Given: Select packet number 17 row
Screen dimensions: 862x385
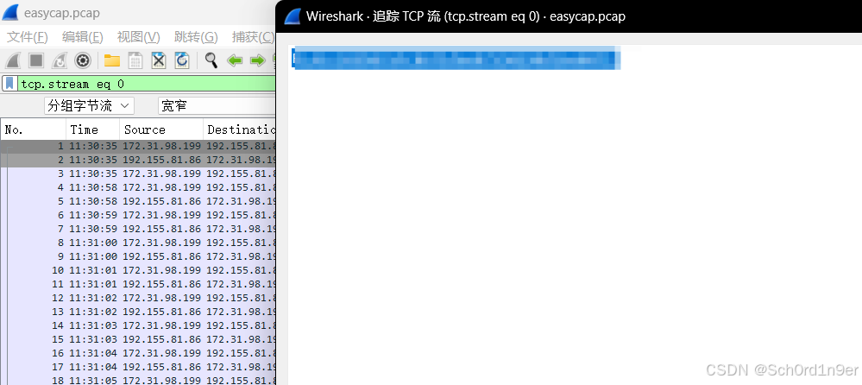Looking at the screenshot, I should (x=138, y=367).
